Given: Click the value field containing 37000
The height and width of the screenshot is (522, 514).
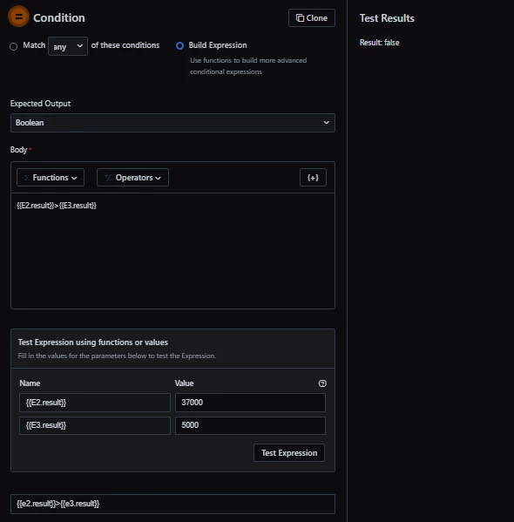Looking at the screenshot, I should (250, 403).
